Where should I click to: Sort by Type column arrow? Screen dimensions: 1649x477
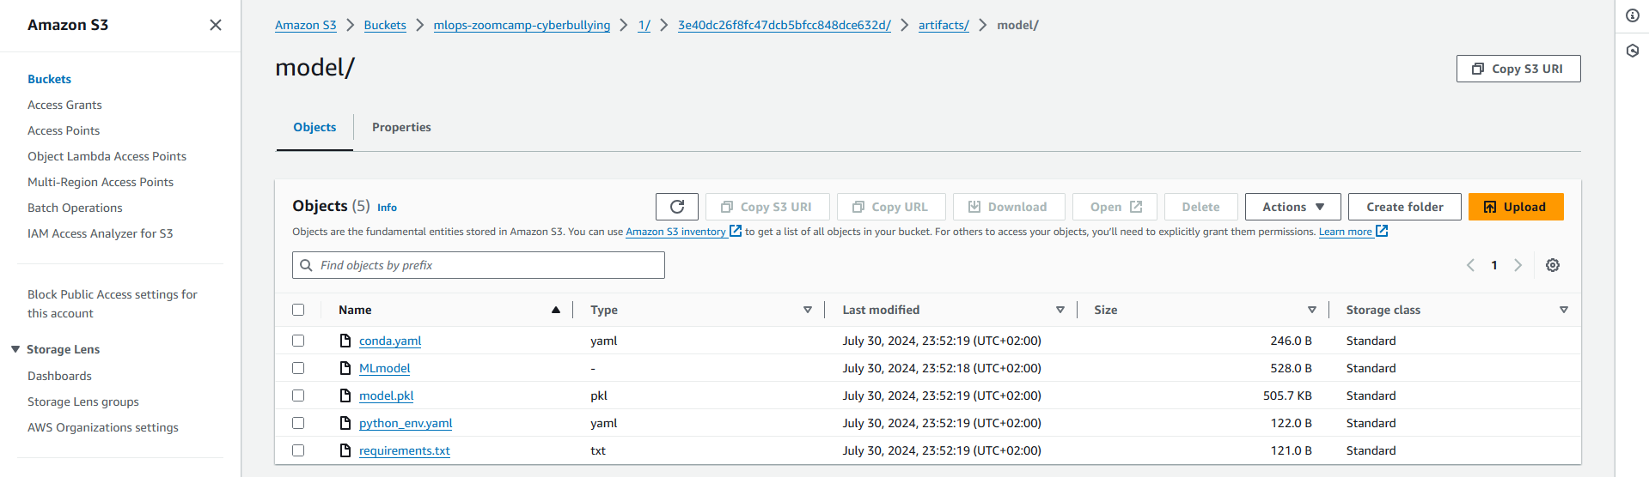pos(808,310)
